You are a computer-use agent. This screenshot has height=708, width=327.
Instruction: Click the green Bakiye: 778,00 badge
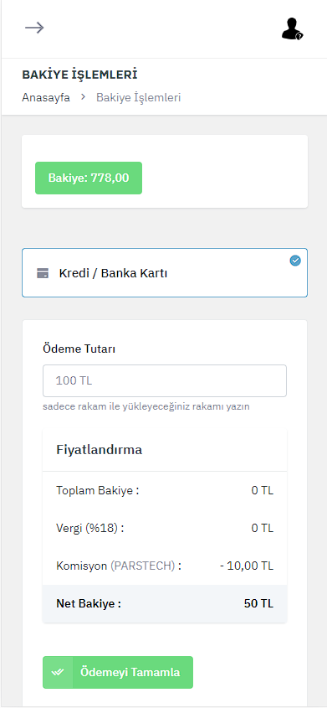89,178
